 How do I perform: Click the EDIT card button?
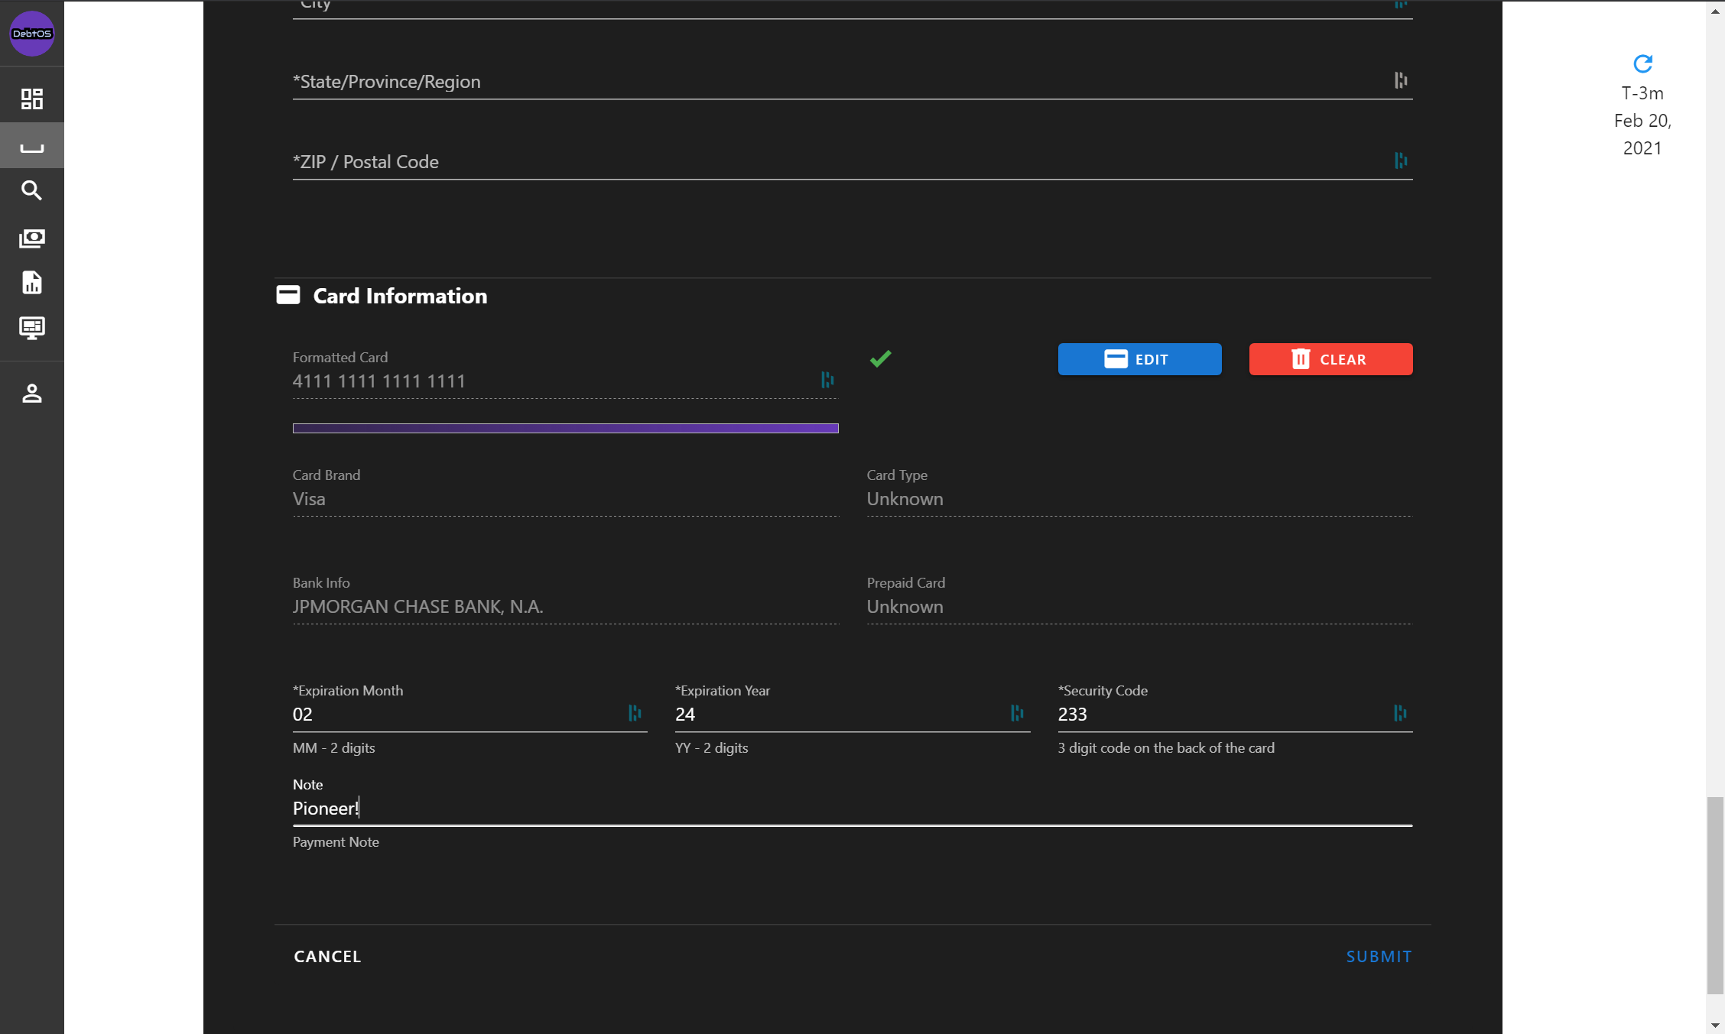pos(1139,359)
